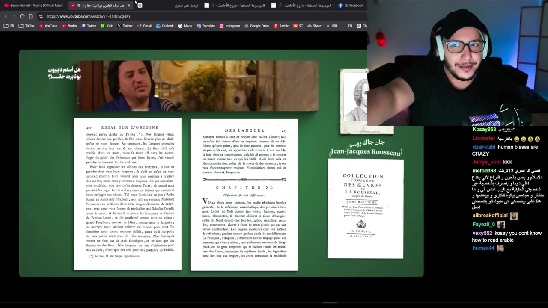Click the host video thumbnail in player
The width and height of the screenshot is (548, 308).
click(198, 86)
